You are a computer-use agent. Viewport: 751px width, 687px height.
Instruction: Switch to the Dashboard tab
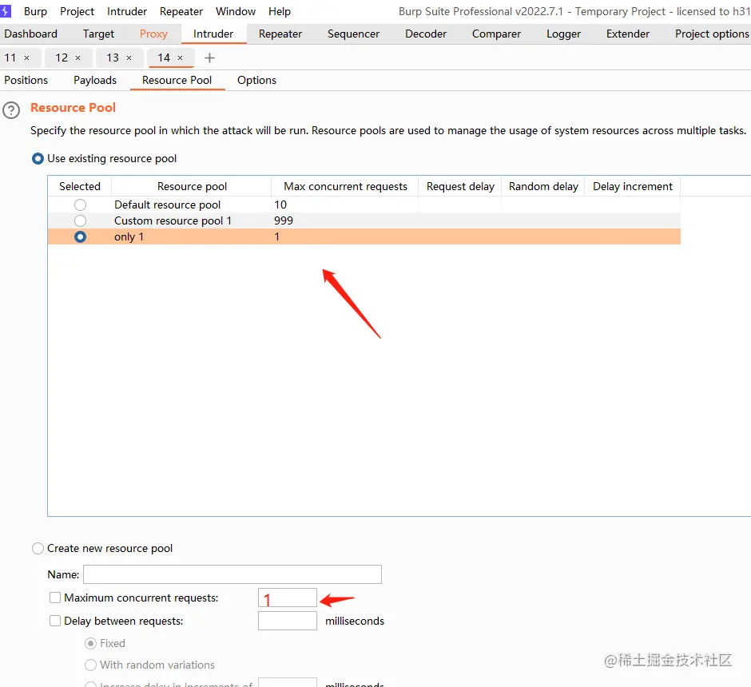click(30, 34)
